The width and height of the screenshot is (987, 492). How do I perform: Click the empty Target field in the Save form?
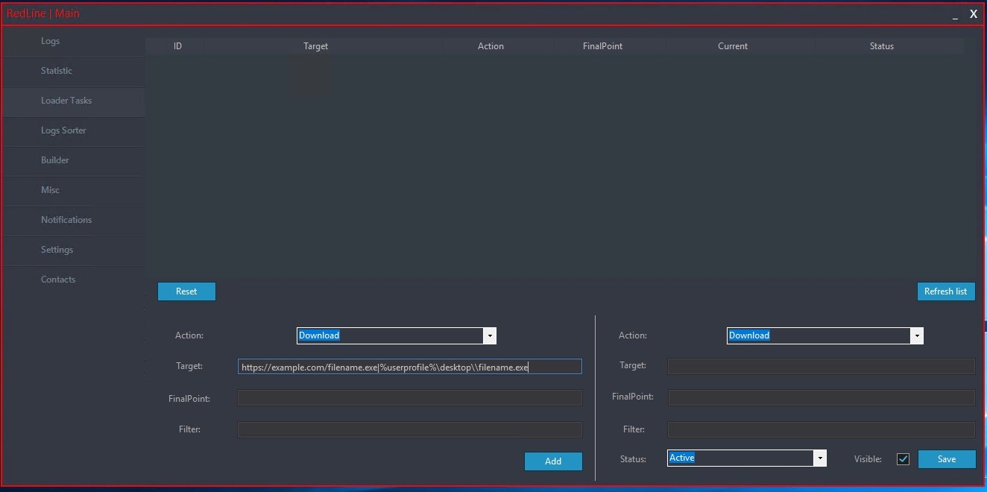pyautogui.click(x=822, y=366)
